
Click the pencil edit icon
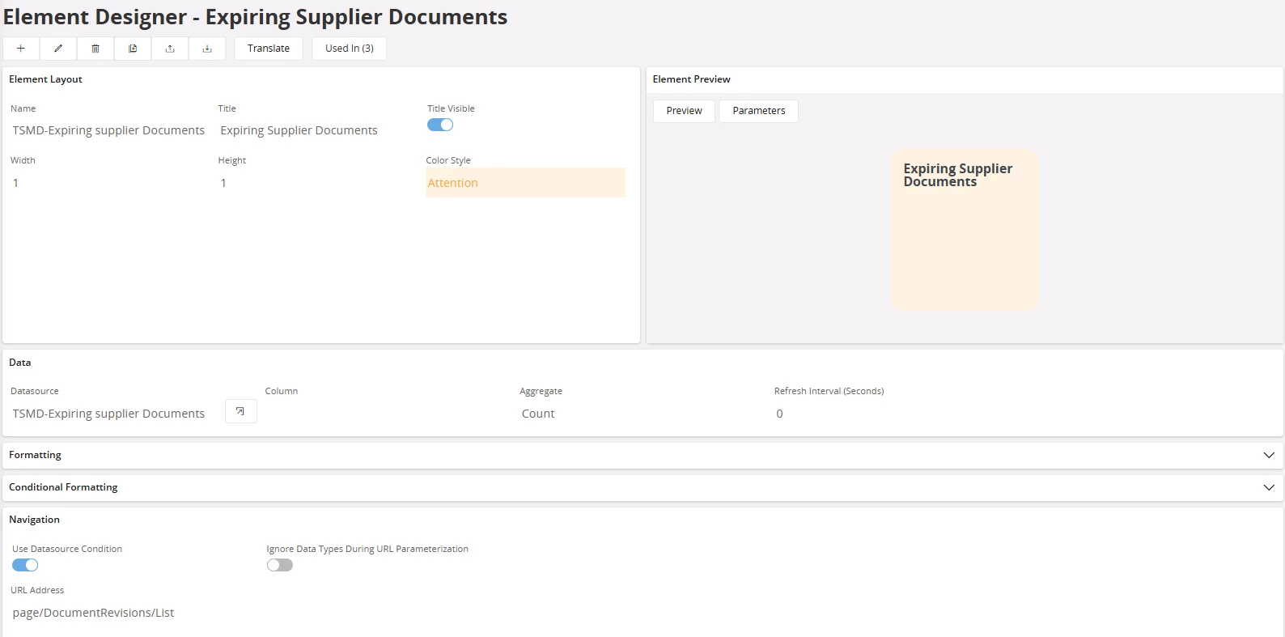coord(58,49)
